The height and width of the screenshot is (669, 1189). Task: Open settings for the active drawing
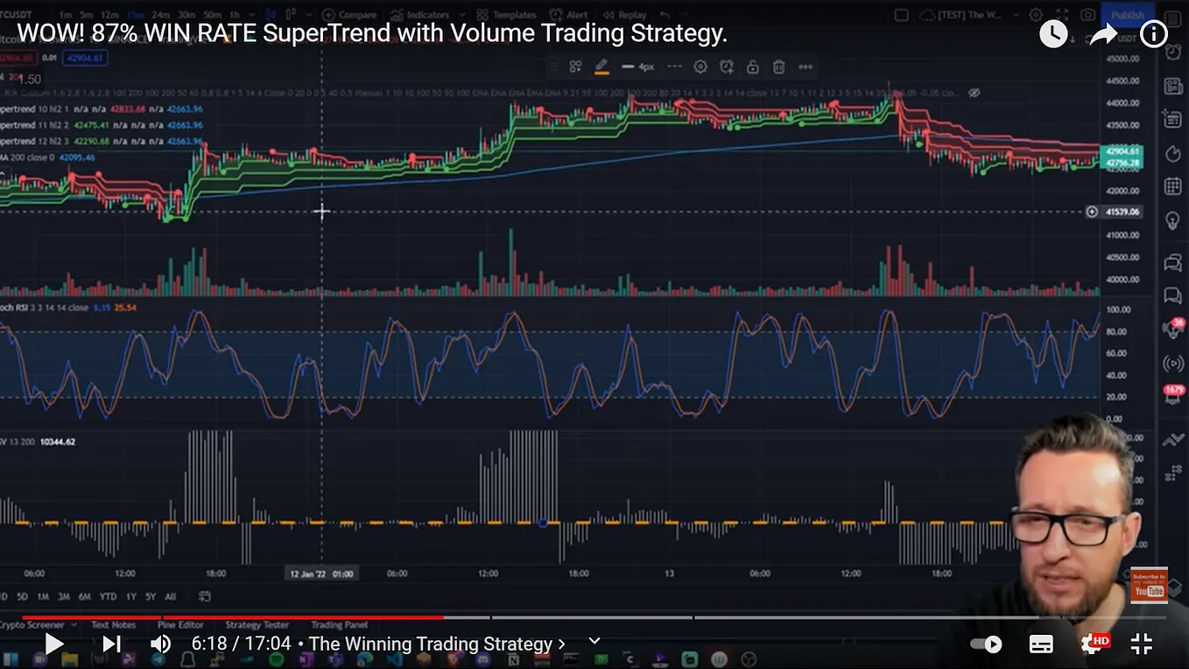(700, 67)
